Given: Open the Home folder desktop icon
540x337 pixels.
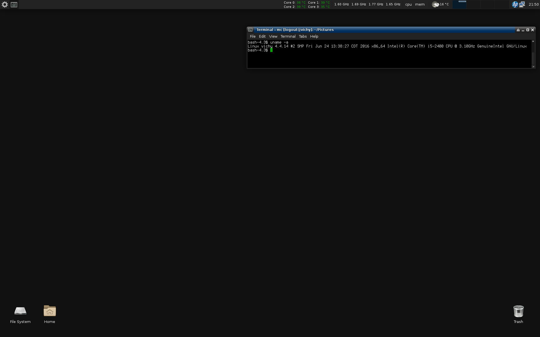Looking at the screenshot, I should (49, 311).
